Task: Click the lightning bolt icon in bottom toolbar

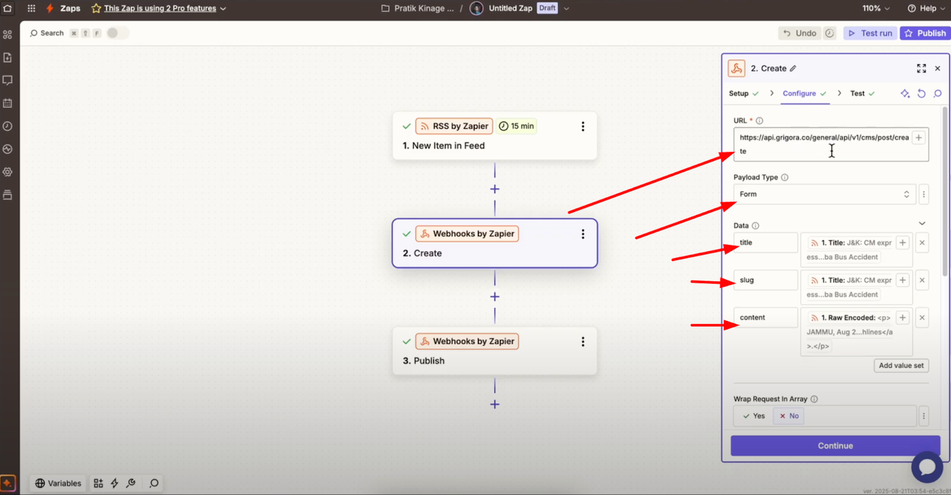Action: pos(115,483)
